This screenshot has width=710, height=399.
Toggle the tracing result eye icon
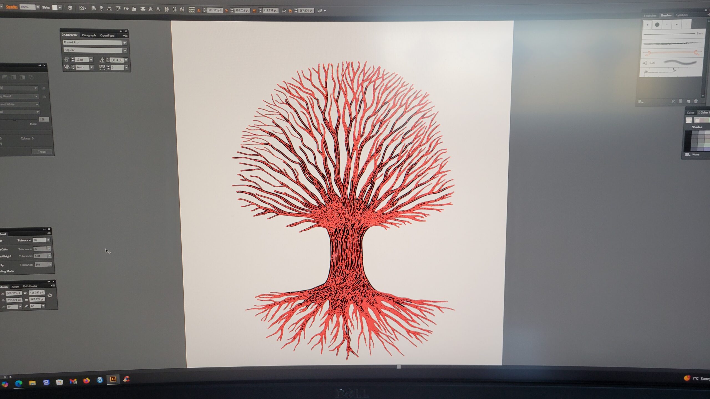point(44,96)
